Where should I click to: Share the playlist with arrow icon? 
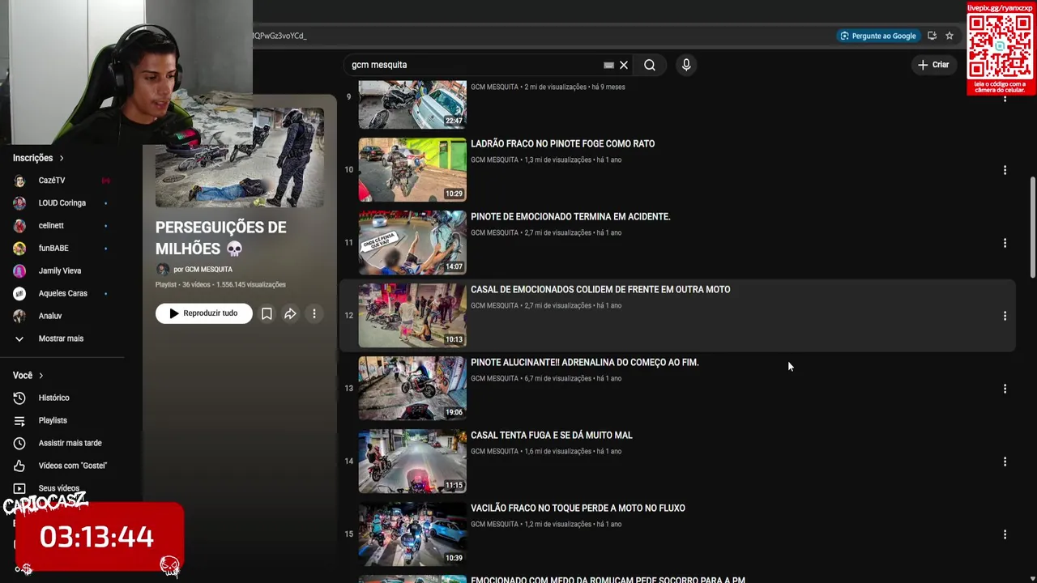290,313
